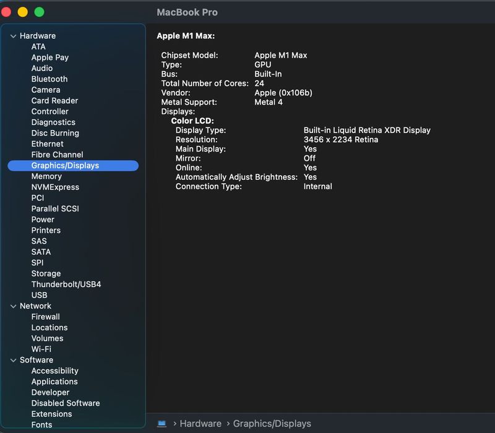
Task: Select PCI in the sidebar
Action: 38,198
